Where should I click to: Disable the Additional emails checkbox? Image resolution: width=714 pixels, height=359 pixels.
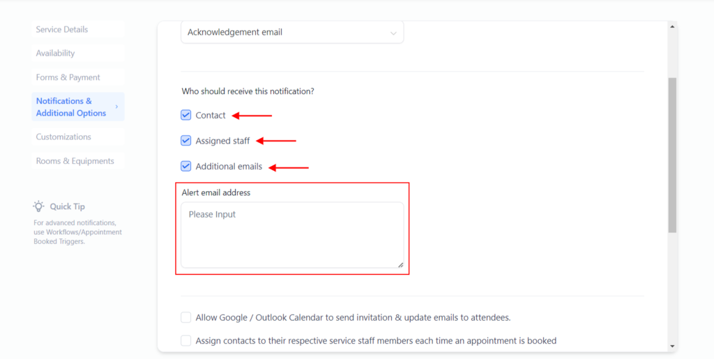pyautogui.click(x=186, y=167)
